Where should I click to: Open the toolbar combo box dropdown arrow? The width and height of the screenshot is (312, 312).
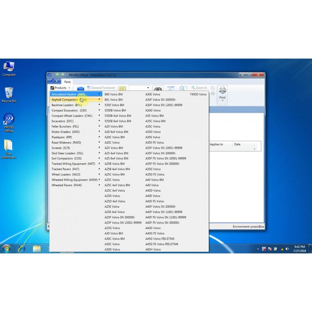(148, 88)
